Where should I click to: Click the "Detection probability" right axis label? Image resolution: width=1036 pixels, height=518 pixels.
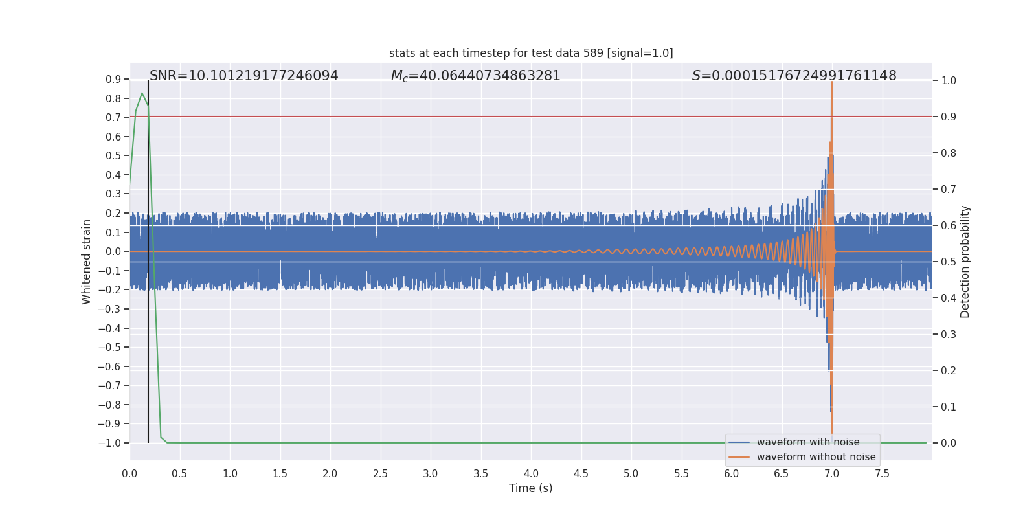click(965, 262)
